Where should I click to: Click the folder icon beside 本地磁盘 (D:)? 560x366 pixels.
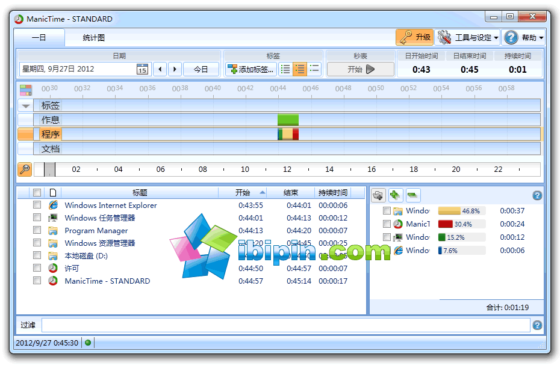point(53,256)
